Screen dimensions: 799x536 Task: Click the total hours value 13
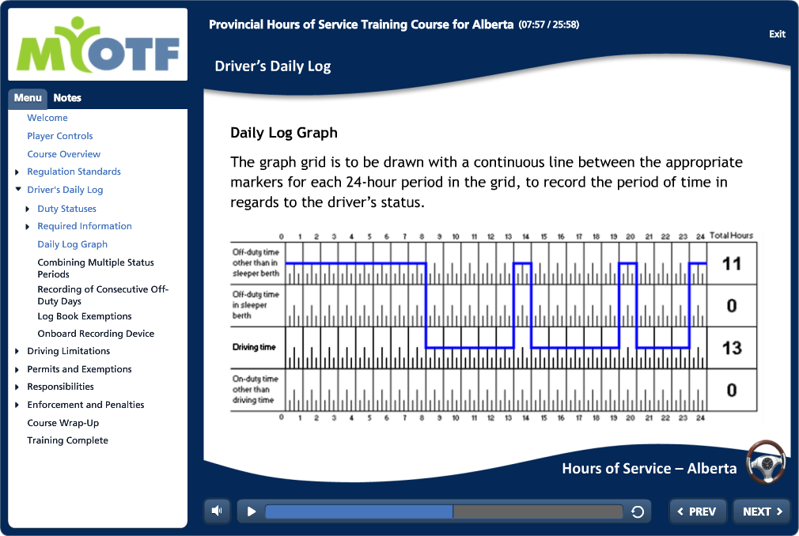pyautogui.click(x=732, y=348)
